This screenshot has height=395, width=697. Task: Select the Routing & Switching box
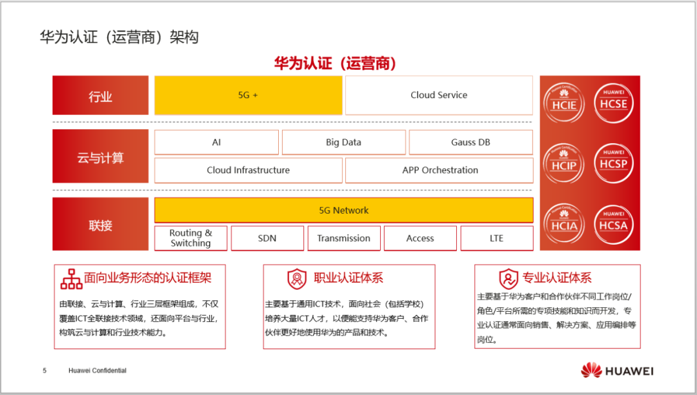click(190, 238)
